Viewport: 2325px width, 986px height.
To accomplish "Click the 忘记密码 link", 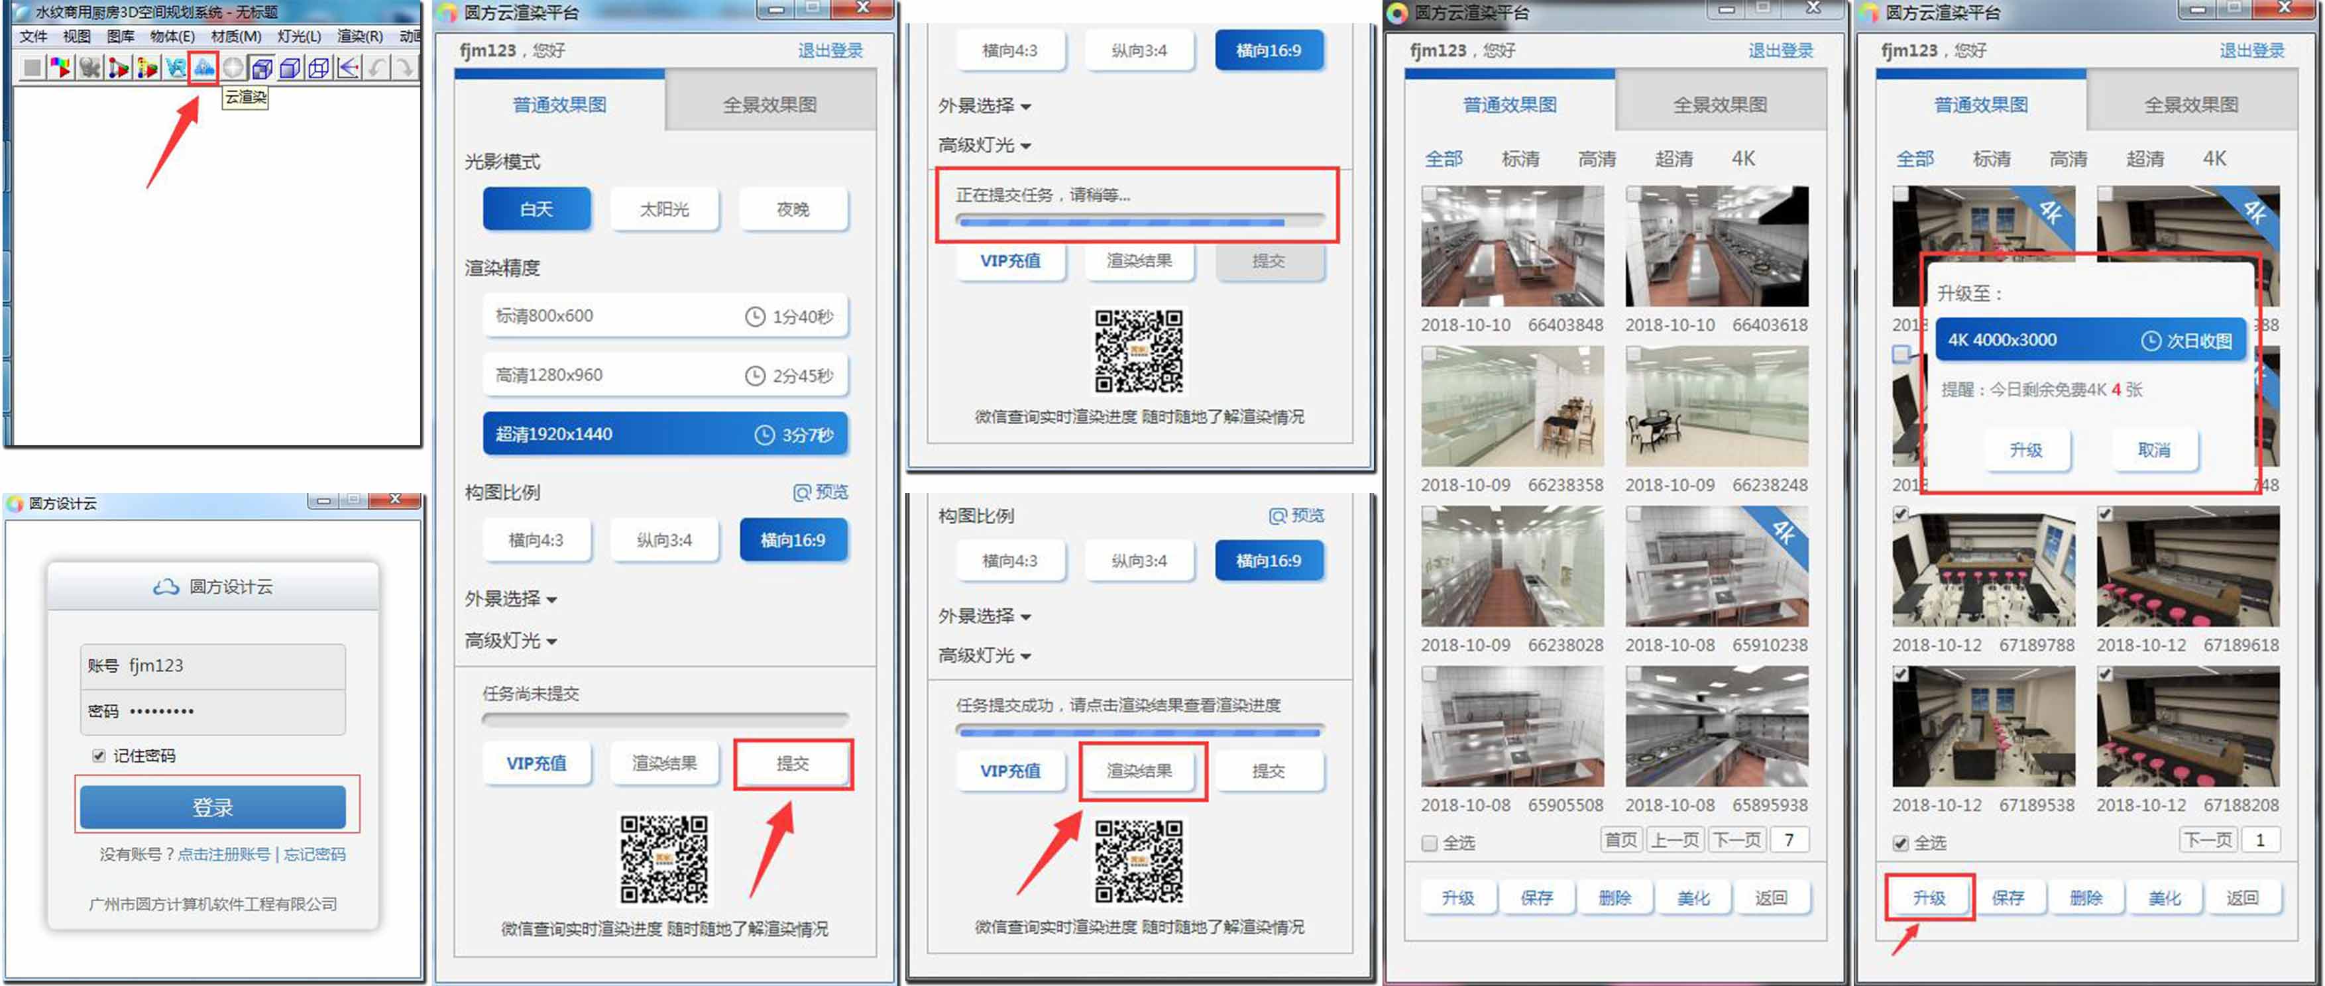I will point(314,854).
